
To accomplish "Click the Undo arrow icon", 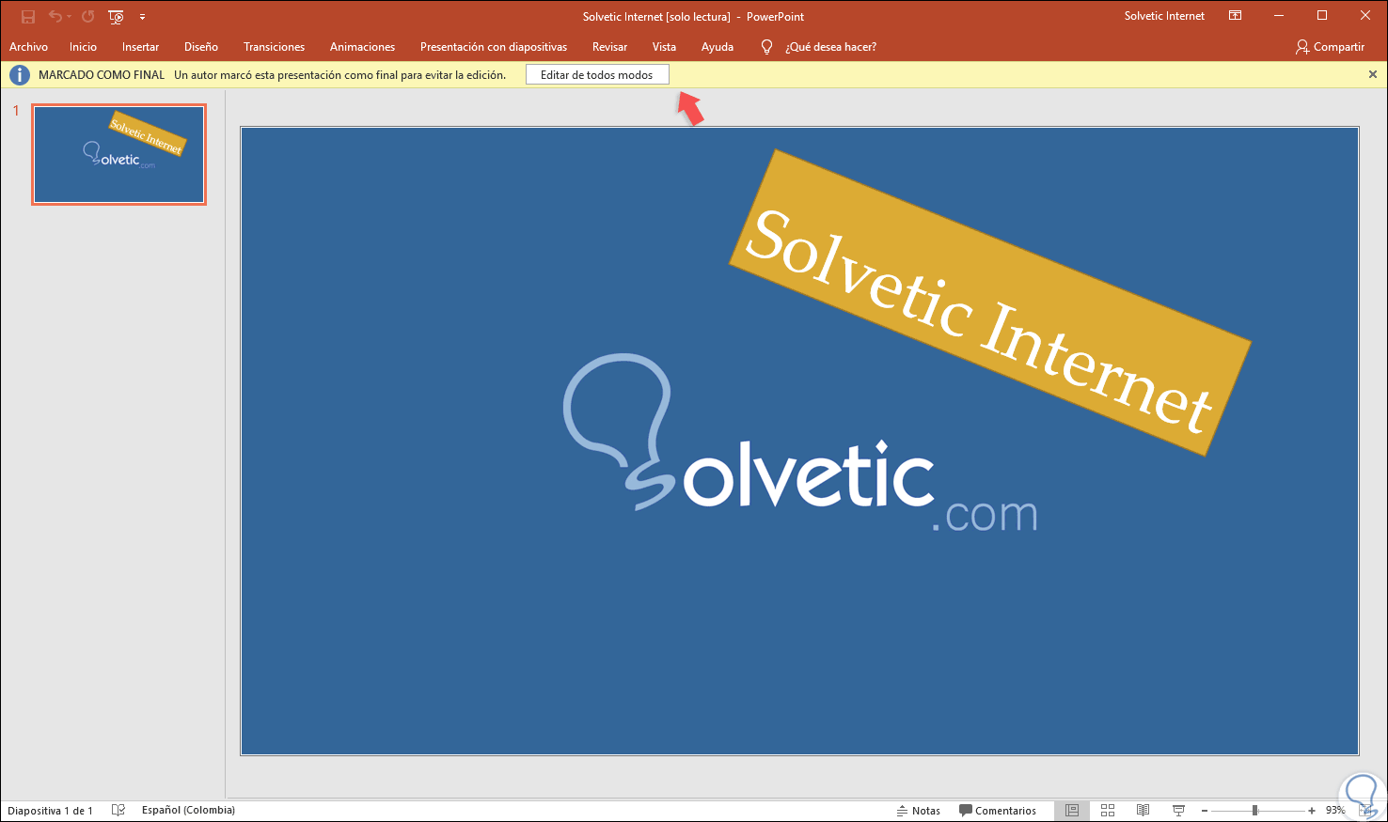I will pos(55,17).
